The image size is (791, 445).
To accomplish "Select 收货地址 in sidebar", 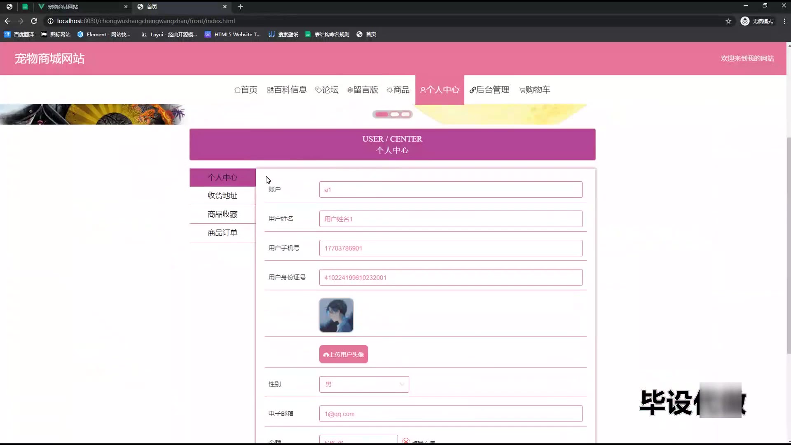I will 222,196.
